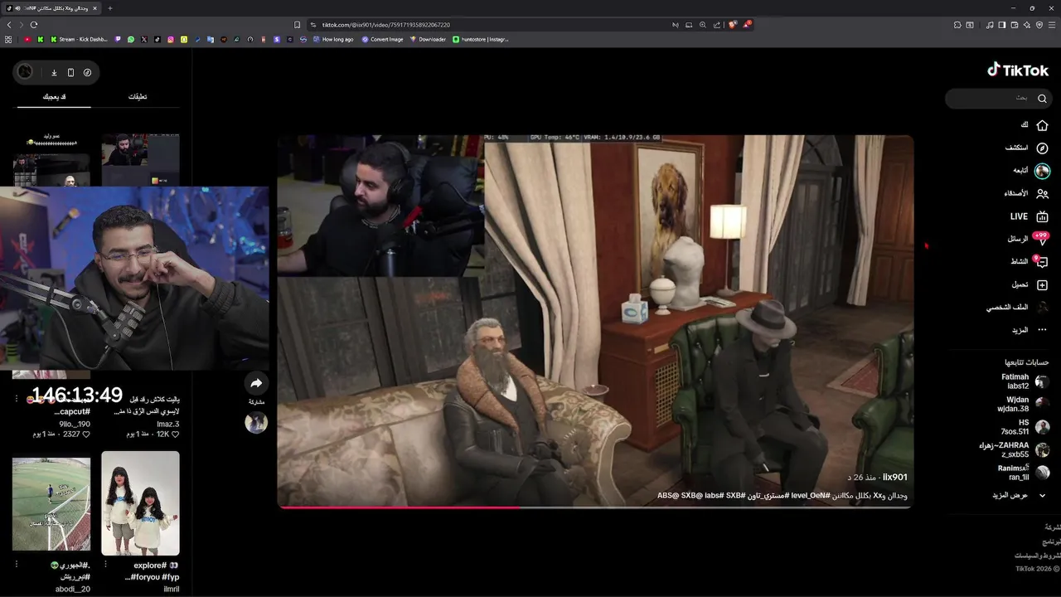The height and width of the screenshot is (597, 1061).
Task: Open video author name iix901
Action: [x=895, y=478]
